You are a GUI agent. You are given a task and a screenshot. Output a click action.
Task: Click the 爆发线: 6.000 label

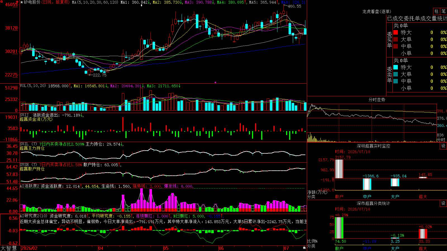click(178, 186)
